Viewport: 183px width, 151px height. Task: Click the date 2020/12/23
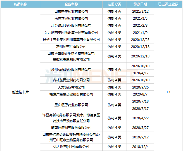click(140, 40)
